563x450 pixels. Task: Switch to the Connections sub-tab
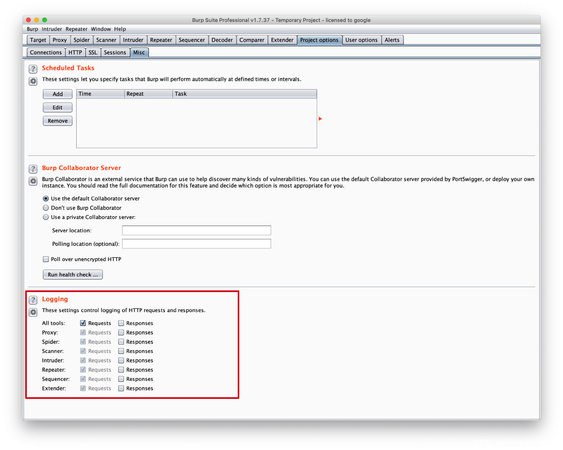(x=46, y=52)
